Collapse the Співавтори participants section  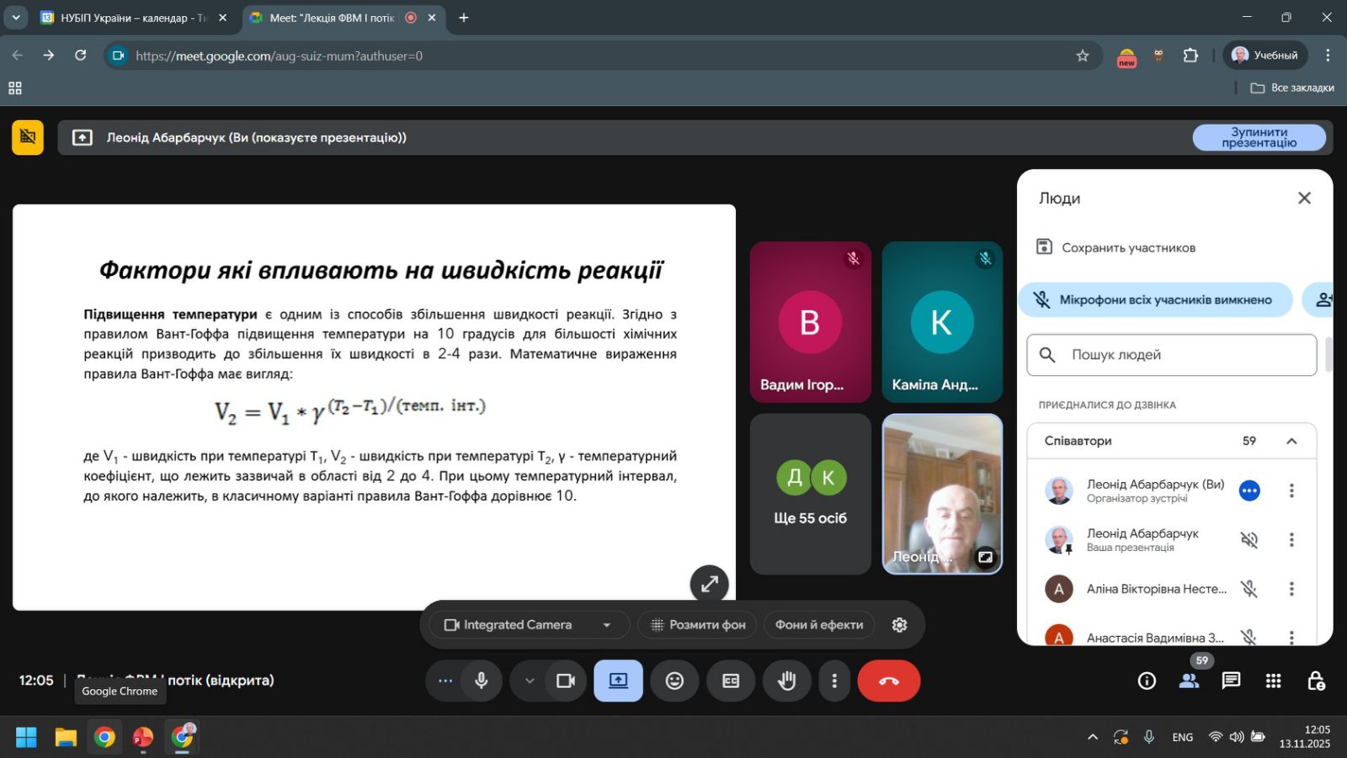coord(1291,441)
